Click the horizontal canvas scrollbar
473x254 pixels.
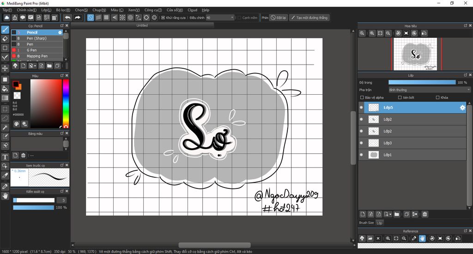point(214,245)
